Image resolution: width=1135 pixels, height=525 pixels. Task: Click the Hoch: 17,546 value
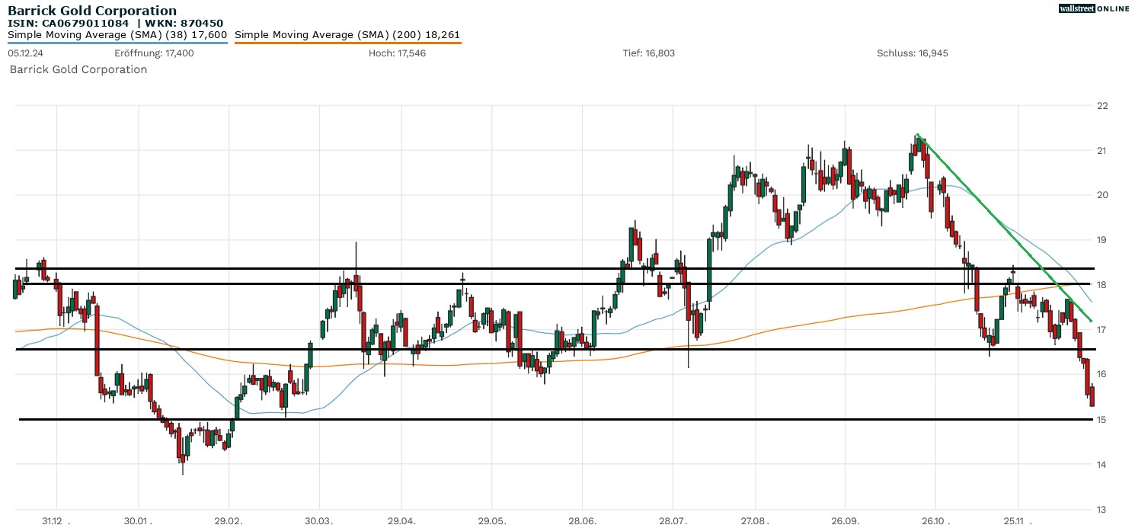397,53
